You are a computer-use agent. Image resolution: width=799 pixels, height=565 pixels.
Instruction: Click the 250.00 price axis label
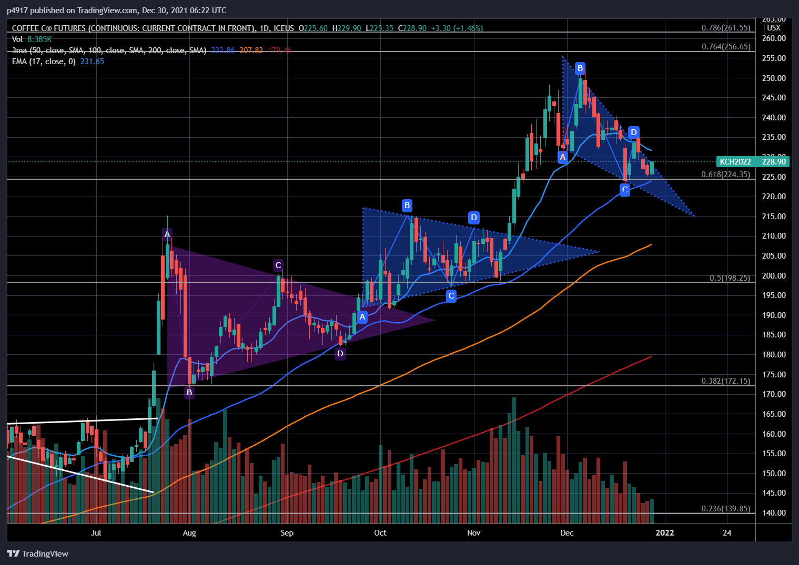[x=774, y=78]
